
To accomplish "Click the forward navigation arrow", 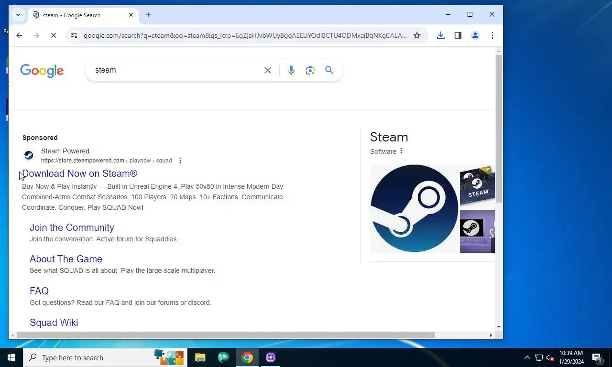I will (x=36, y=35).
